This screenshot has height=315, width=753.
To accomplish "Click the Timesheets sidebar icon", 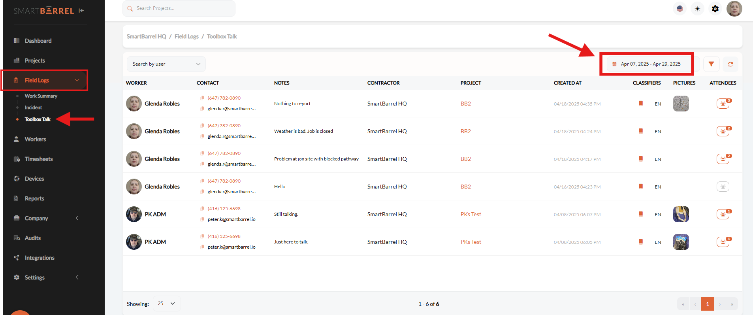I will (x=17, y=159).
